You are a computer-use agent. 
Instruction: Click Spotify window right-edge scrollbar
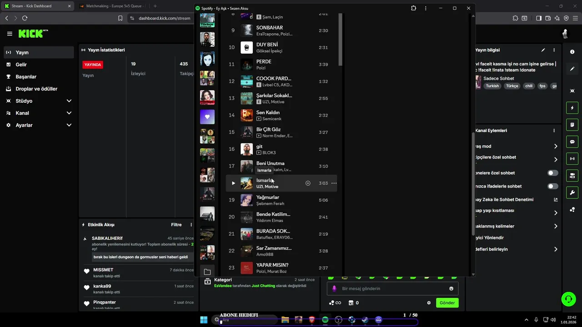coord(473,184)
